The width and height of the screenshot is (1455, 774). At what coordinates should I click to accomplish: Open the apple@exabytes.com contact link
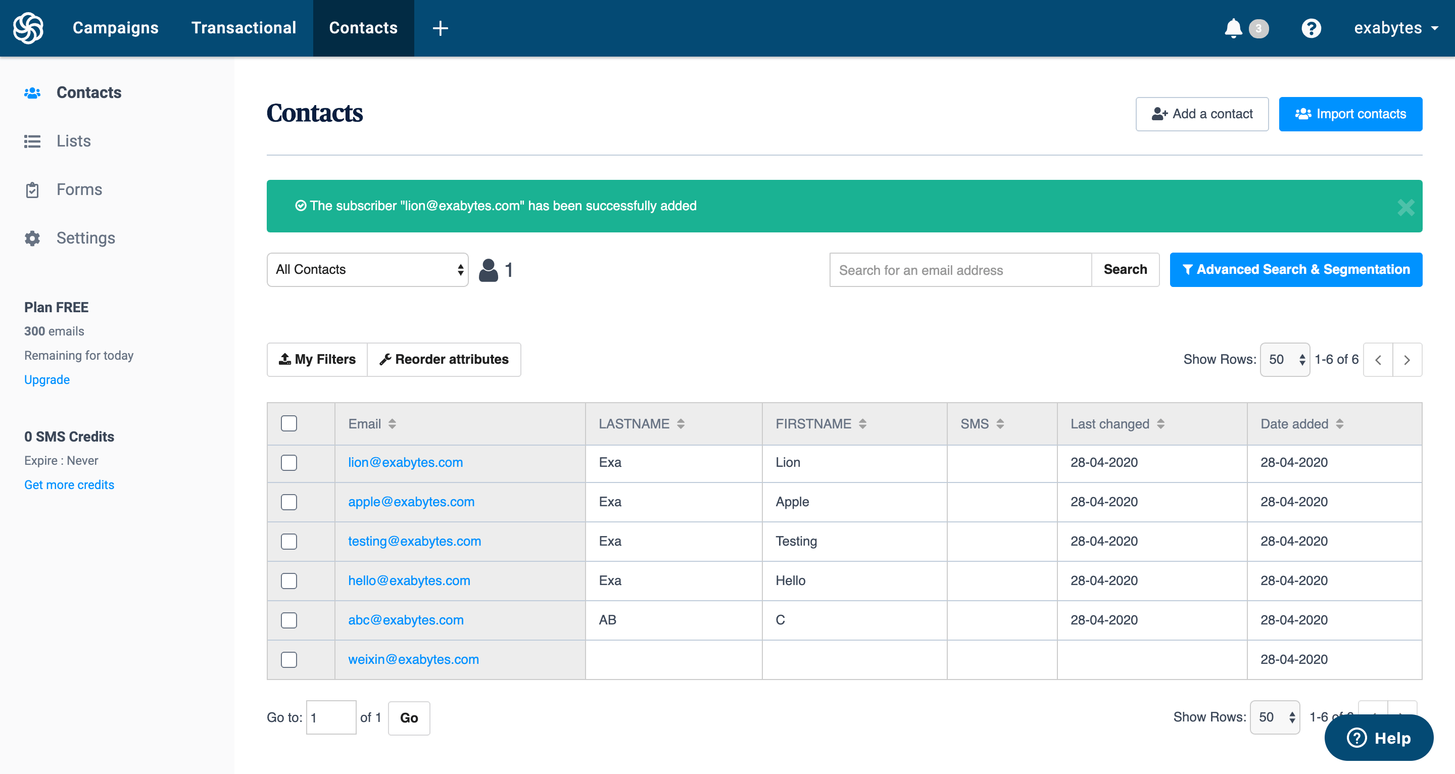pyautogui.click(x=411, y=502)
